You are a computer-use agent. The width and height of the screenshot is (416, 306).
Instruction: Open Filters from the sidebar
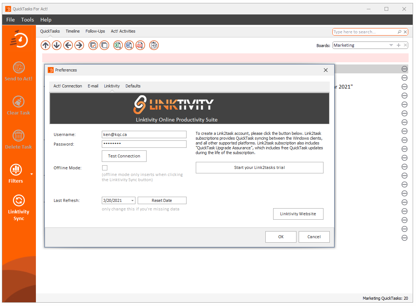16,173
